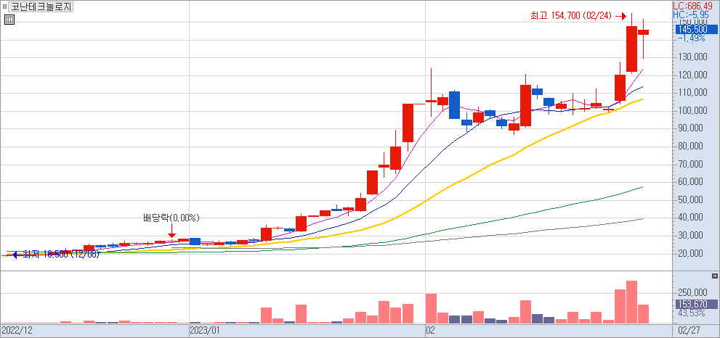Click the 250,000 volume axis label

[x=692, y=293]
